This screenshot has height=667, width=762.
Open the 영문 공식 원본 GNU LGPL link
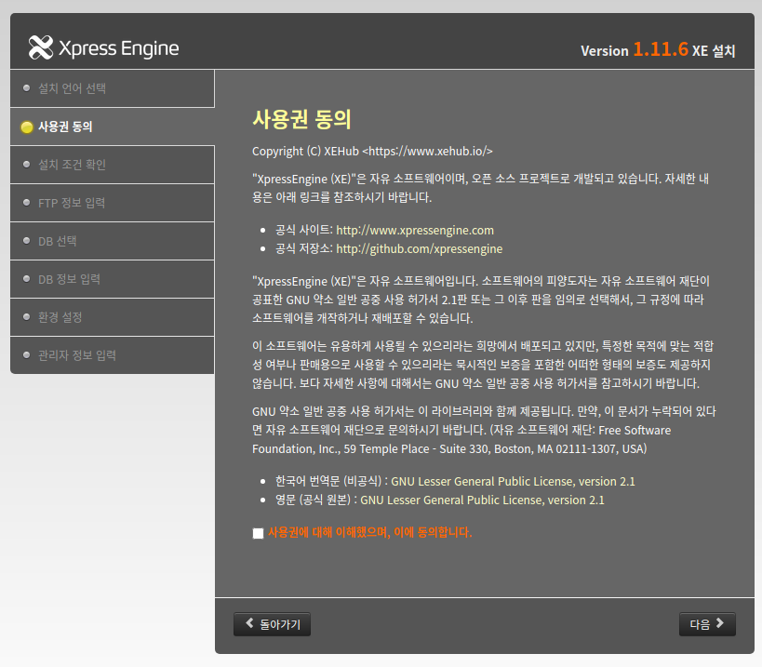(x=482, y=500)
